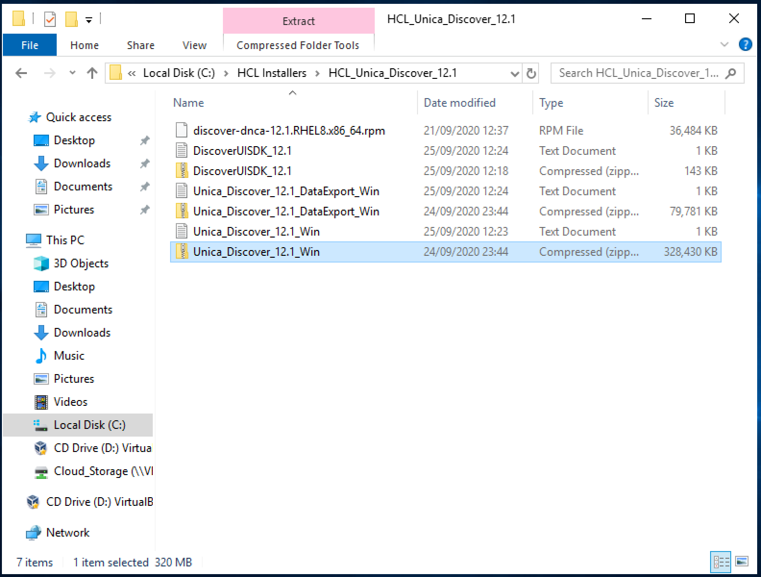Open Desktop under Quick access

tap(74, 140)
